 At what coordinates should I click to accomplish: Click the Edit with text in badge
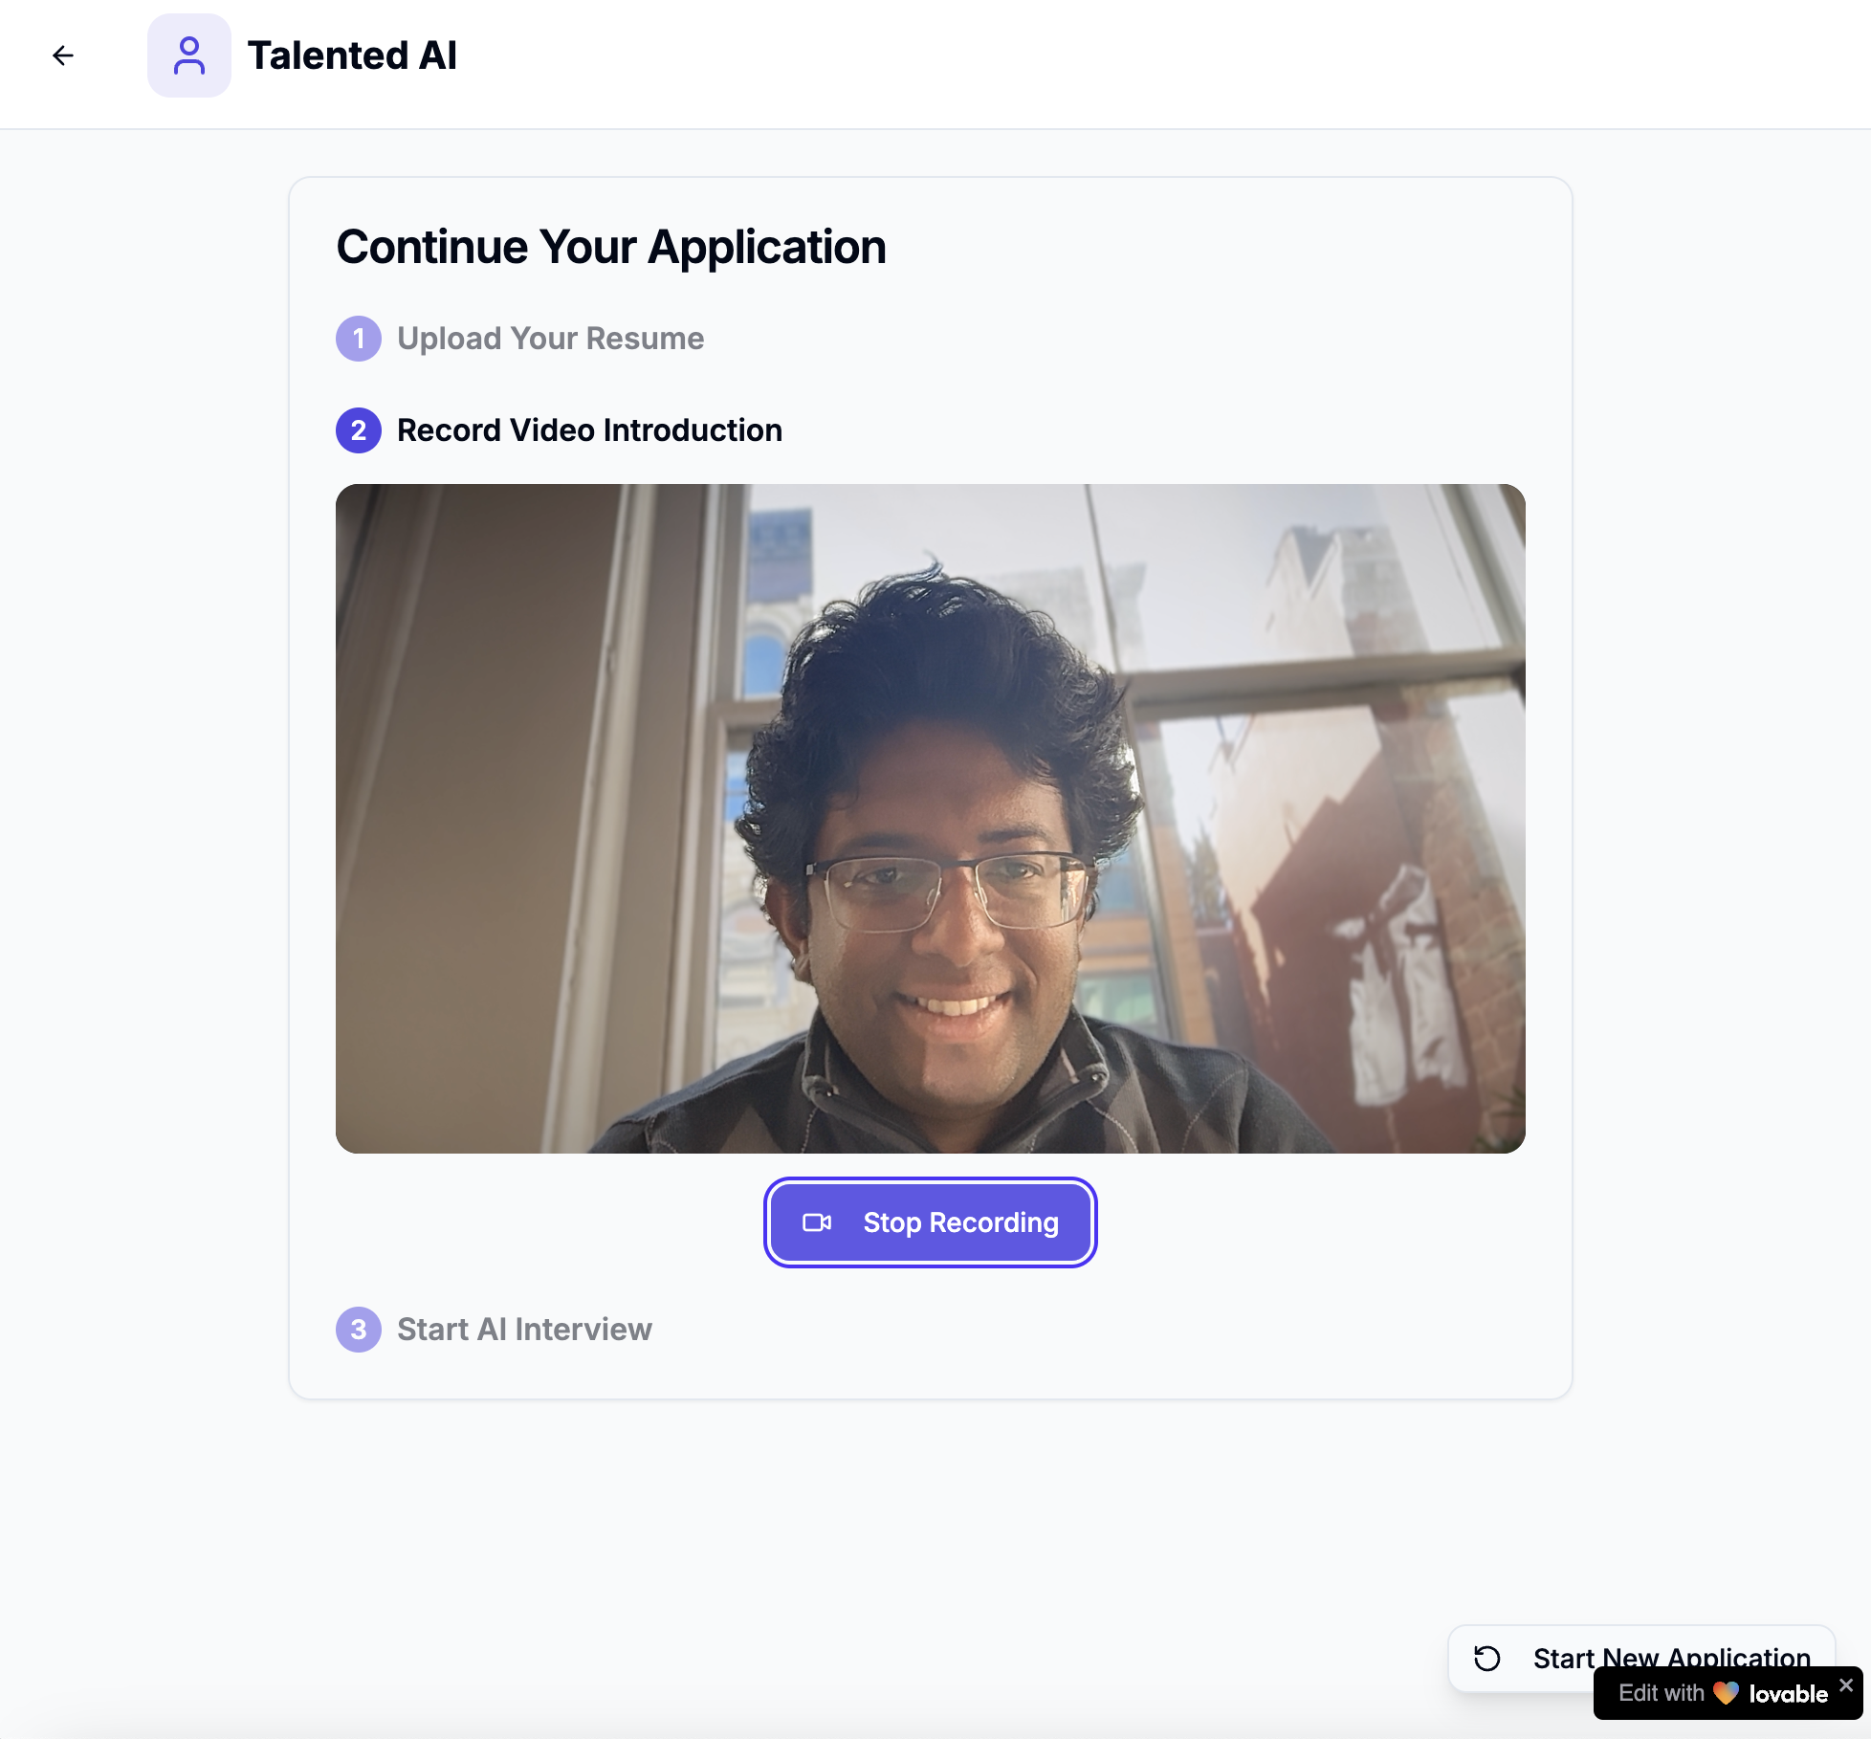(1661, 1693)
